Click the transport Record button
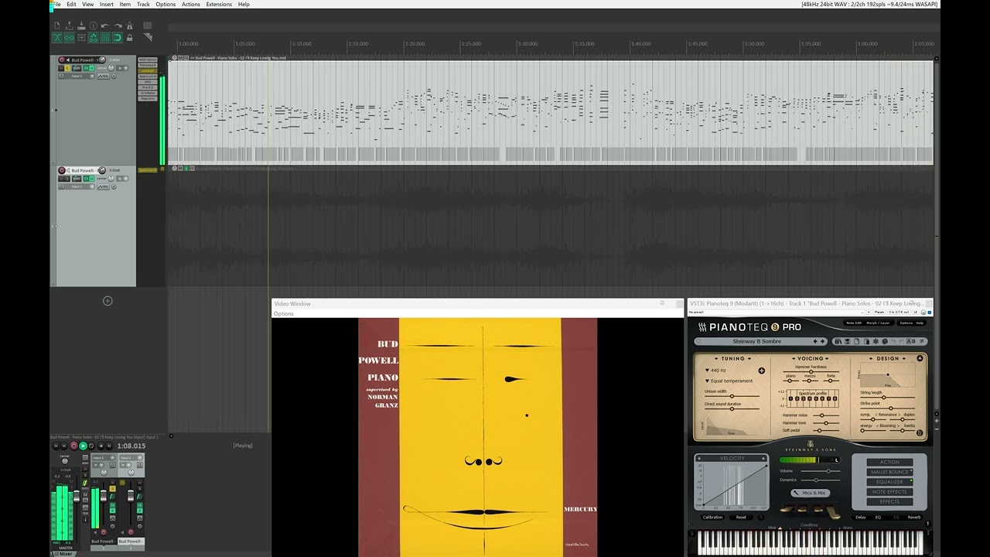 tap(73, 446)
